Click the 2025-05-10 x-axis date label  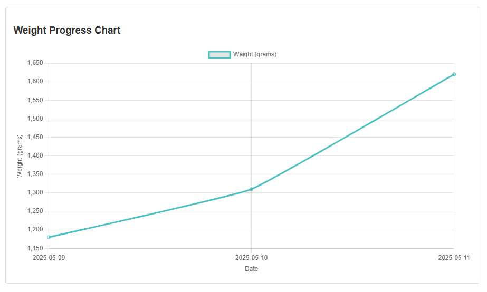click(x=251, y=258)
